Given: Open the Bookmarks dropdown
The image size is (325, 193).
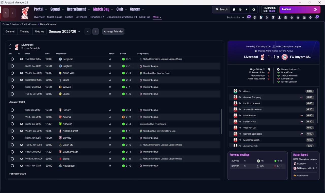Looking at the screenshot, I should click(235, 17).
